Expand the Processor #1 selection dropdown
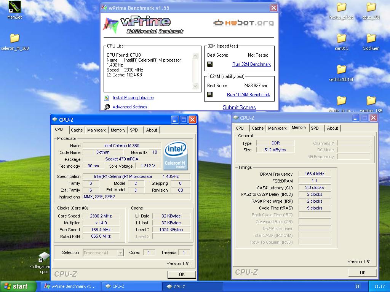Image resolution: width=390 pixels, height=292 pixels. pyautogui.click(x=120, y=253)
